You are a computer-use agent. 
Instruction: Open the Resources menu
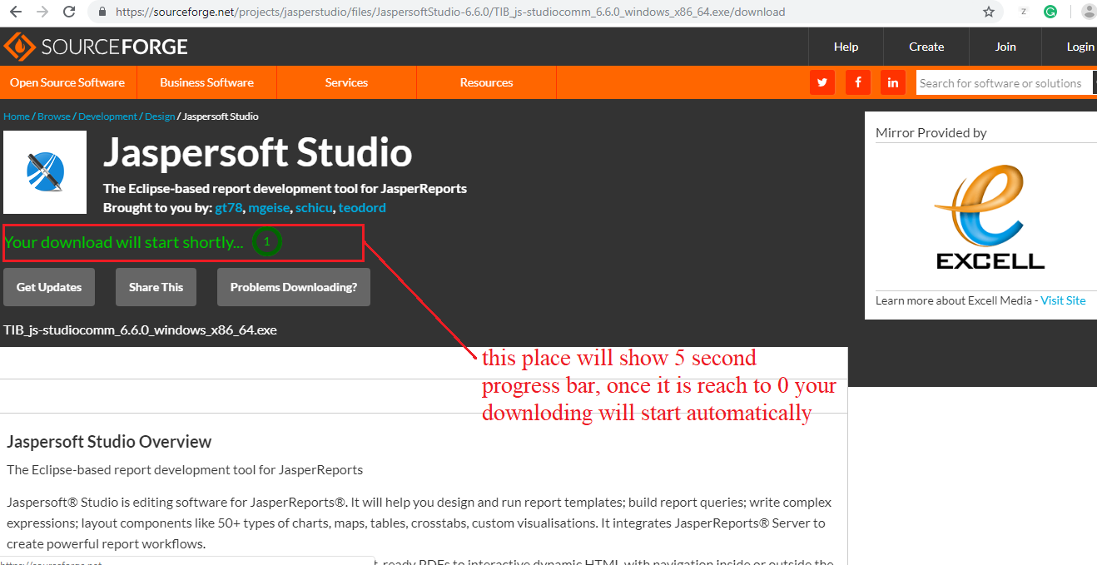coord(486,82)
